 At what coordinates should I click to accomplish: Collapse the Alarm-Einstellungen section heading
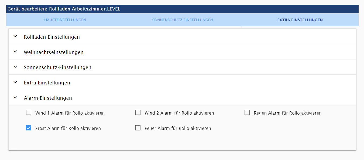(x=48, y=98)
